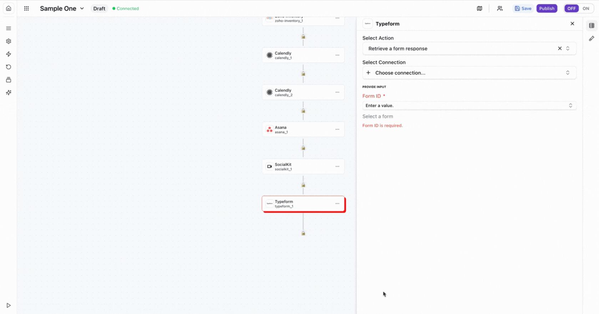Open the collaborators people icon

click(500, 9)
